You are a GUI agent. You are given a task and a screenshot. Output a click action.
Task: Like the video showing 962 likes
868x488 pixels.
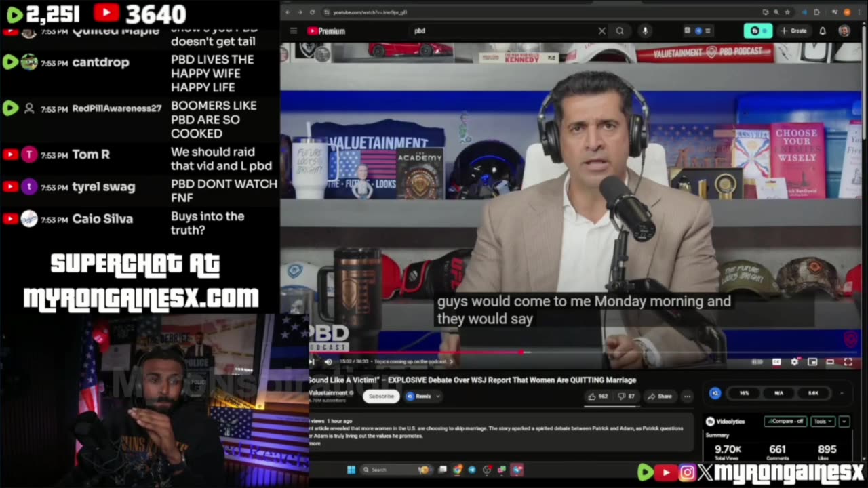(597, 396)
